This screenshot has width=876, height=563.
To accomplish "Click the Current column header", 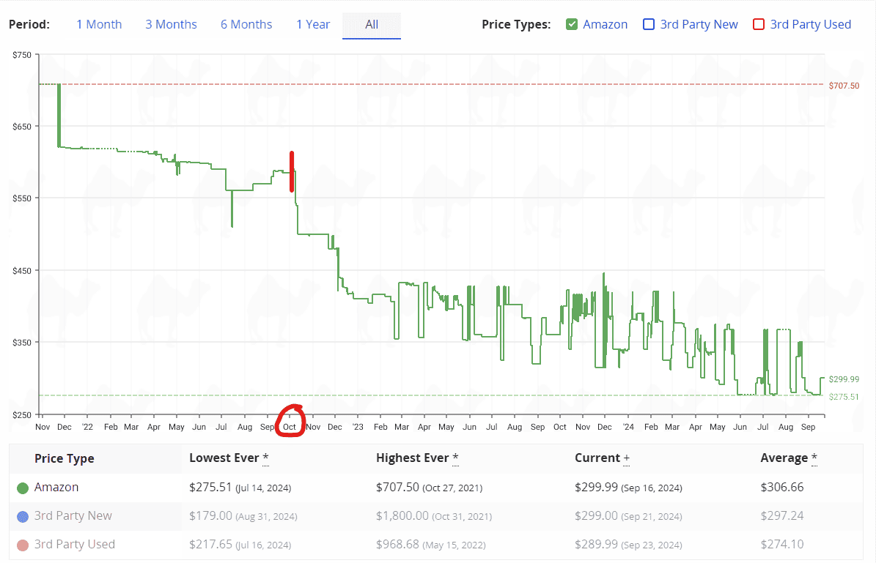I will (x=597, y=458).
